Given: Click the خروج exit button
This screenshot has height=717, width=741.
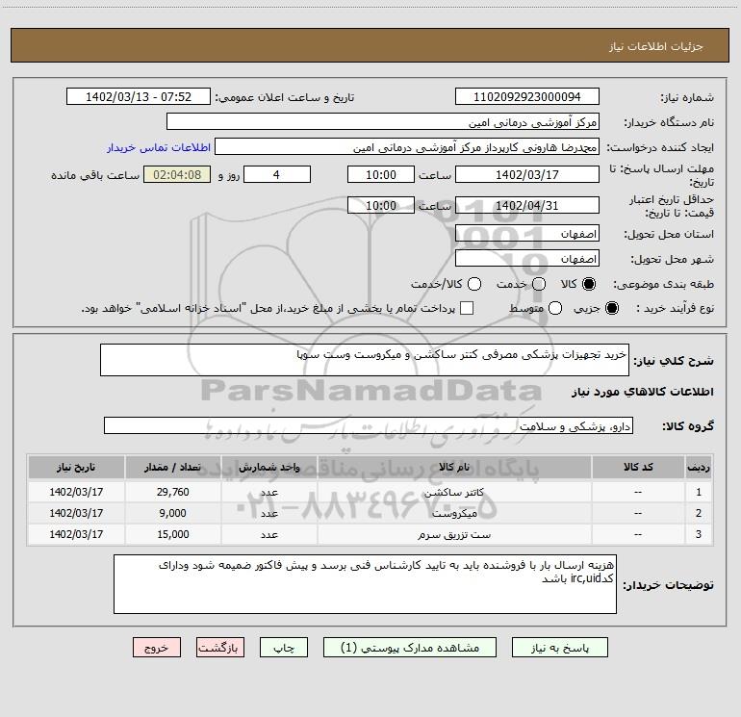Looking at the screenshot, I should (x=157, y=648).
